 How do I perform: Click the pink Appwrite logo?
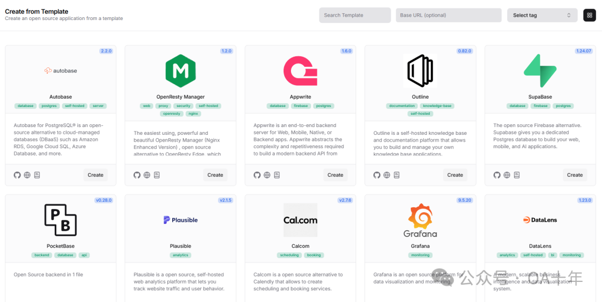click(300, 71)
